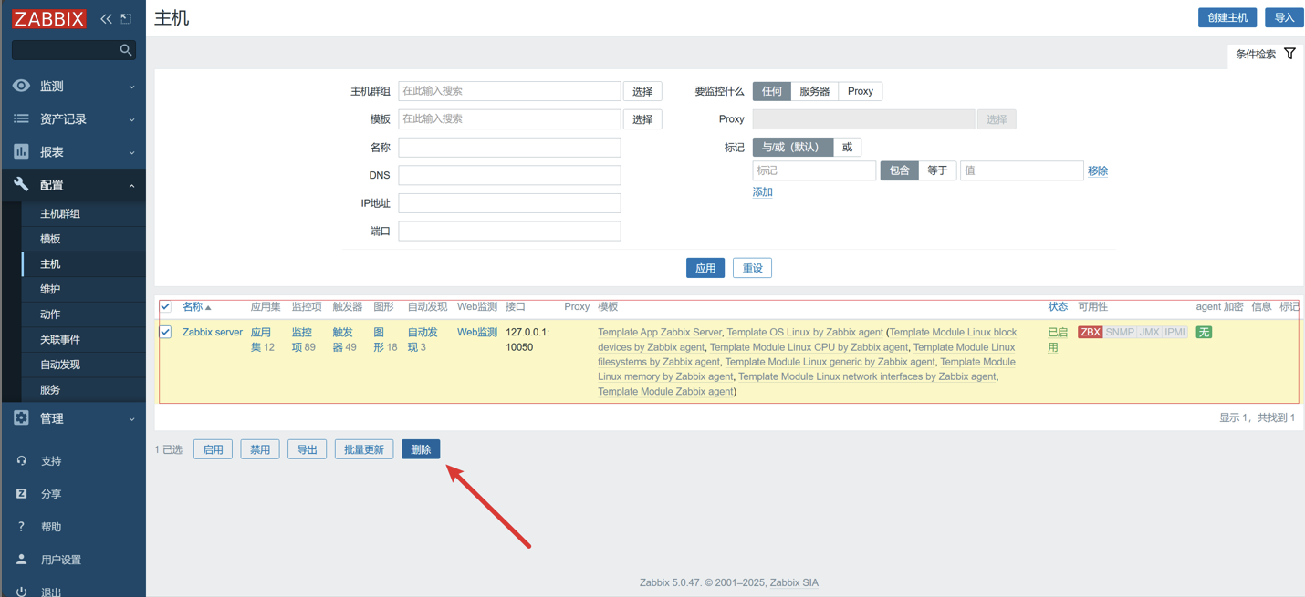1305x597 pixels.
Task: Select Proxy monitoring option
Action: tap(860, 91)
